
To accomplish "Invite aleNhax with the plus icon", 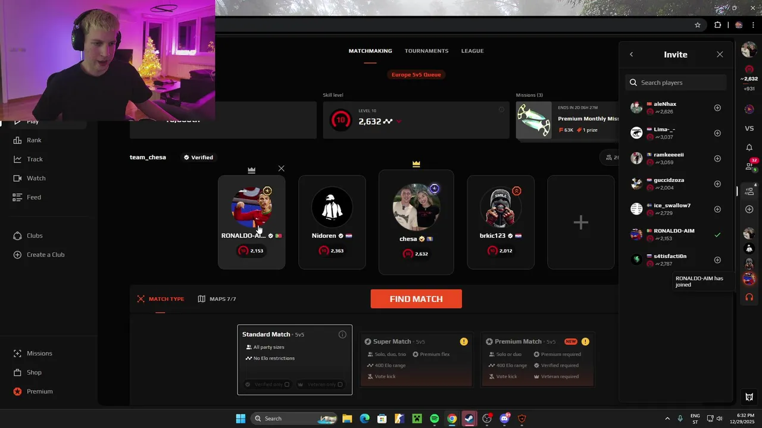I will tap(717, 108).
